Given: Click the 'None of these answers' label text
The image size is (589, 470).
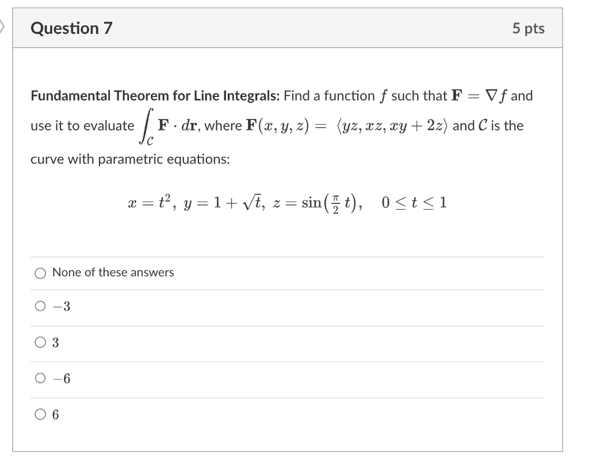Looking at the screenshot, I should pos(113,272).
